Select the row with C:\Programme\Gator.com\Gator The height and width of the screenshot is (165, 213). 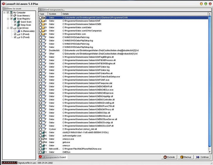(x=123, y=28)
